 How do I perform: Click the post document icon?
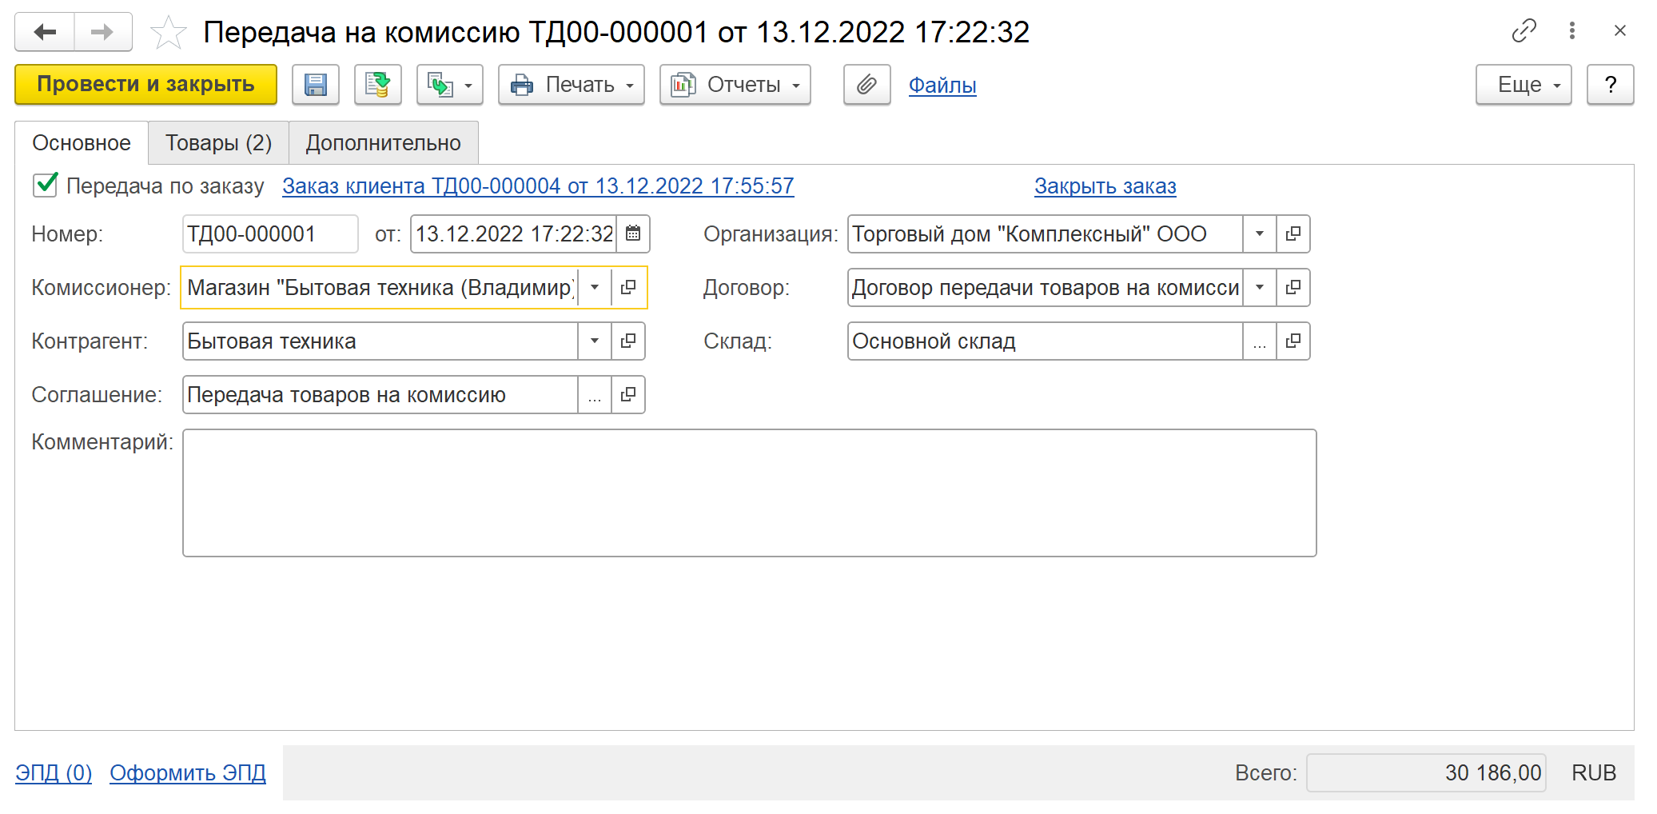pyautogui.click(x=377, y=85)
